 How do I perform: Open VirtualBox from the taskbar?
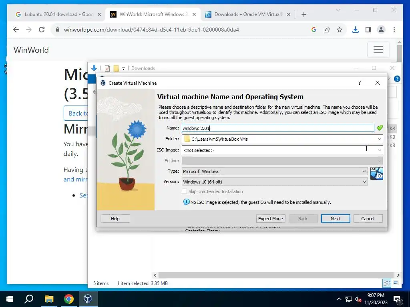[88, 299]
